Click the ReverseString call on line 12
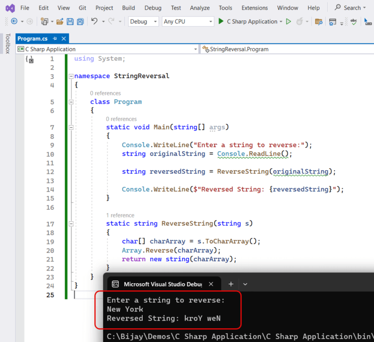This screenshot has height=342, width=374. point(243,171)
